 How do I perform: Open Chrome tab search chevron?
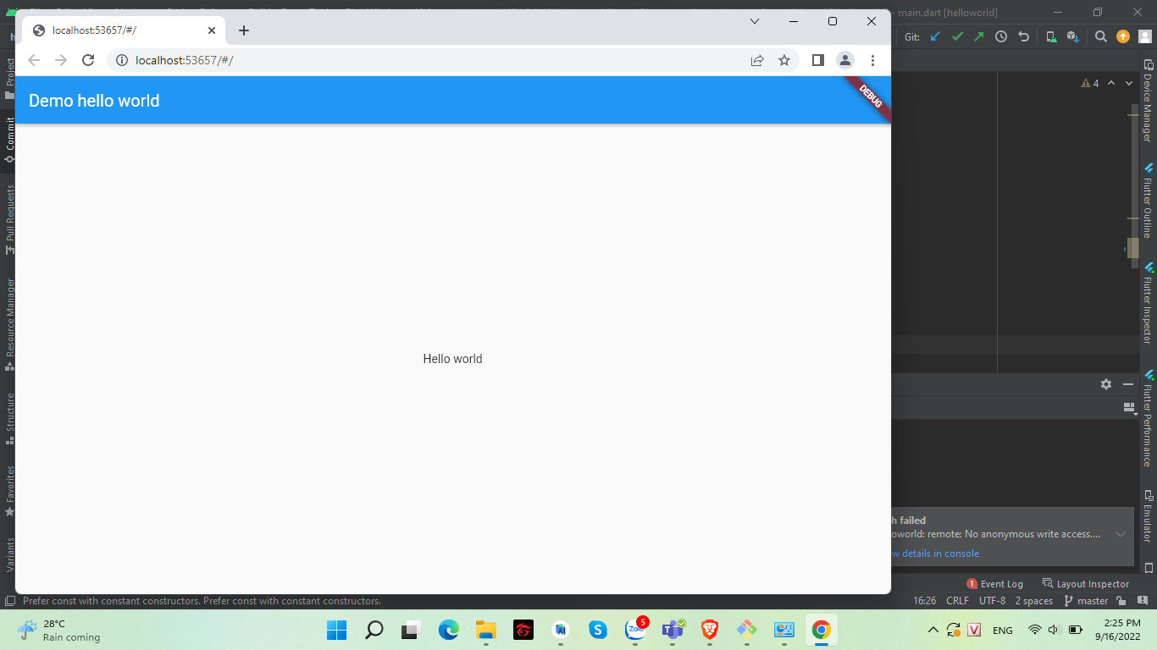point(754,20)
